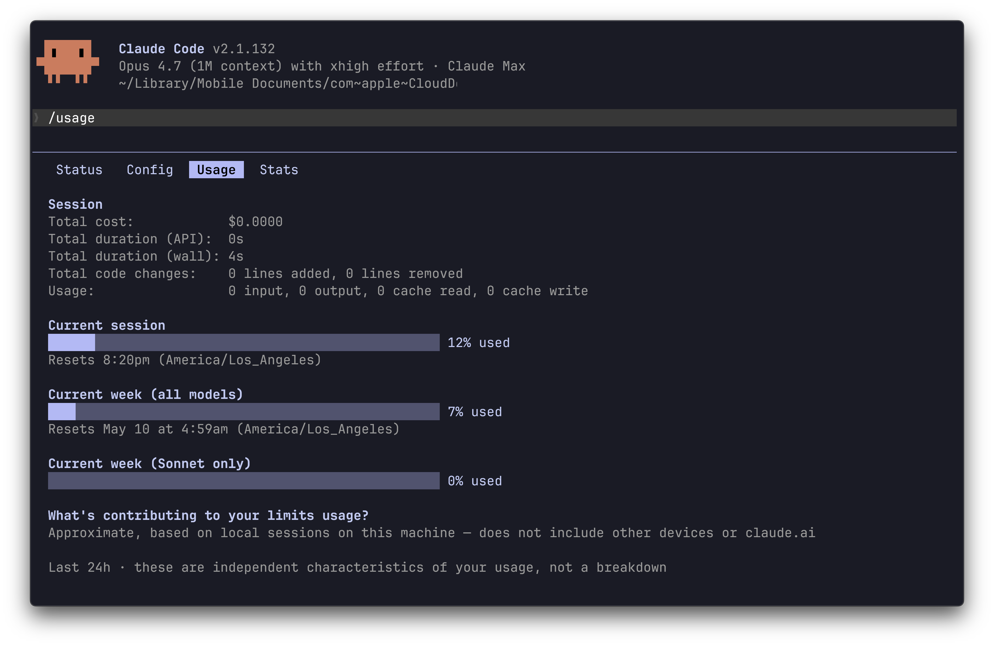Click the '12% used' label

479,342
